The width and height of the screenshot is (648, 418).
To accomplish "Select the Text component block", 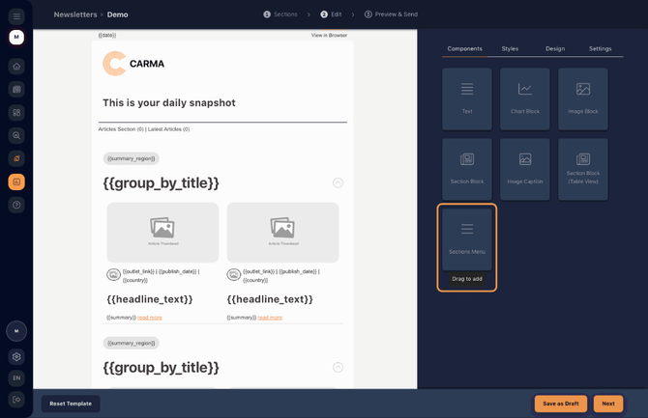I will [x=467, y=99].
